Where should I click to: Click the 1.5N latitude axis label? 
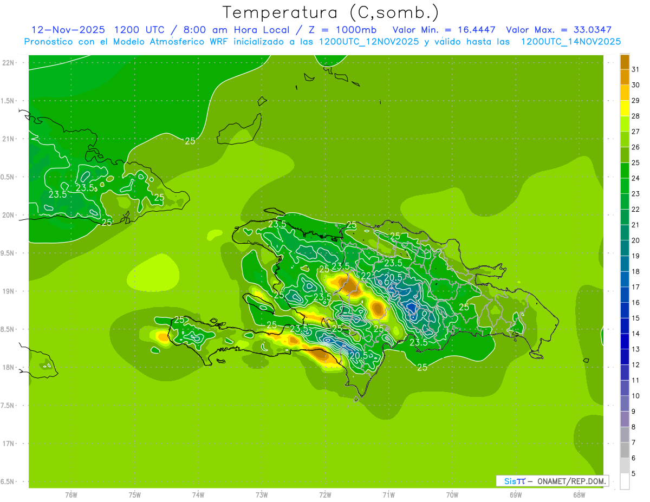point(7,101)
